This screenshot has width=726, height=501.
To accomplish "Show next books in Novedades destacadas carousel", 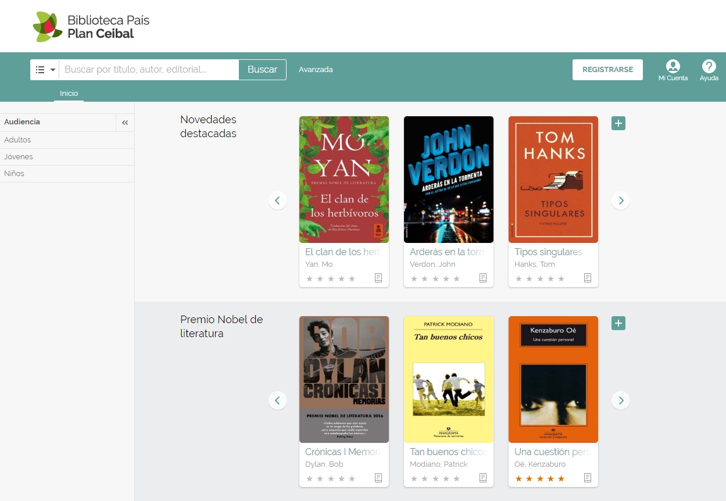I will tap(621, 201).
